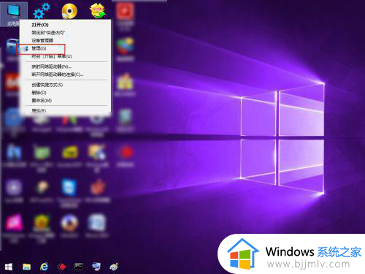Click the dark icon with yellow bulb

click(x=42, y=188)
